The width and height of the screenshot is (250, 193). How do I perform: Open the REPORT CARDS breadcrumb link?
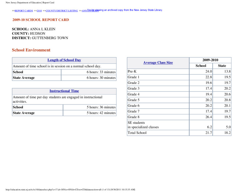click(24, 11)
